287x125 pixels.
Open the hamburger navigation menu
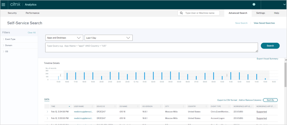3,5
